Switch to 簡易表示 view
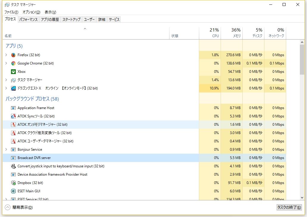Viewport: 307px width, 217px height. click(19, 207)
